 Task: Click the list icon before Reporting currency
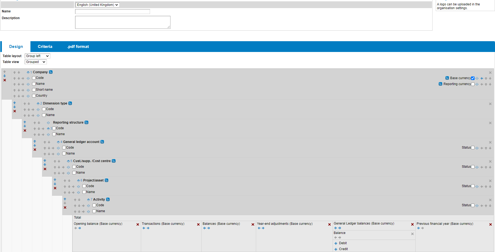click(x=440, y=84)
